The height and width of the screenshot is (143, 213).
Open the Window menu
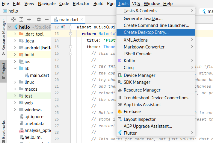pos(152,4)
